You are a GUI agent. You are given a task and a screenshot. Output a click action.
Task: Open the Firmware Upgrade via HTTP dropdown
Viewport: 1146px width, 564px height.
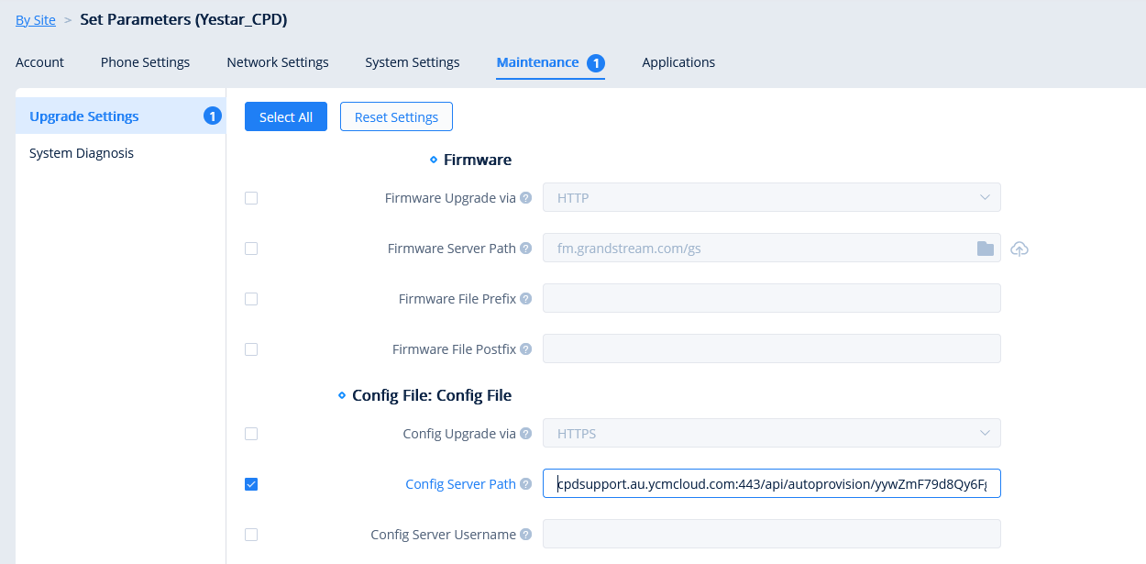pyautogui.click(x=772, y=198)
